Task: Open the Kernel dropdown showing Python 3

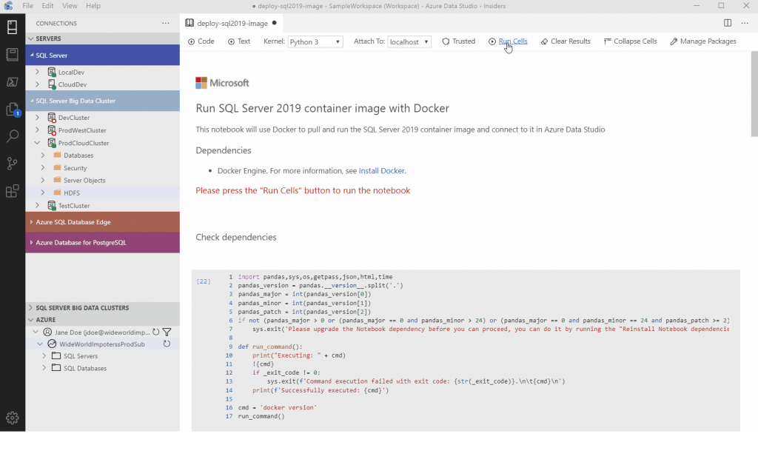Action: tap(315, 42)
